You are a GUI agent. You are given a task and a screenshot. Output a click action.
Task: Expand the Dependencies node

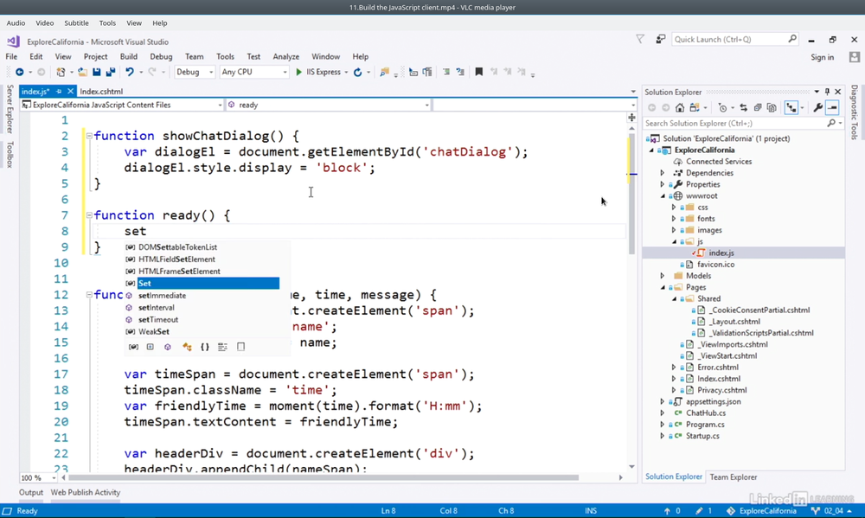[663, 173]
